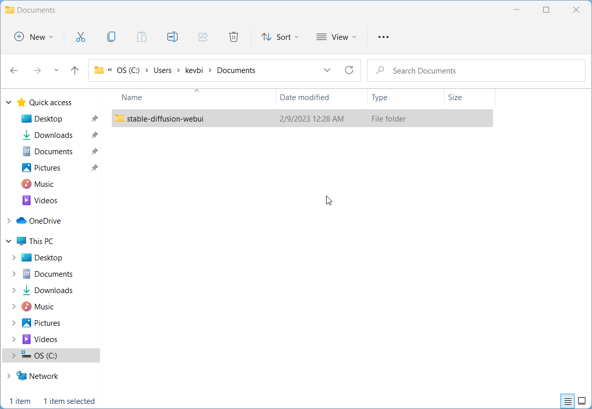Click the Rename icon in toolbar
The height and width of the screenshot is (409, 592).
pos(172,37)
